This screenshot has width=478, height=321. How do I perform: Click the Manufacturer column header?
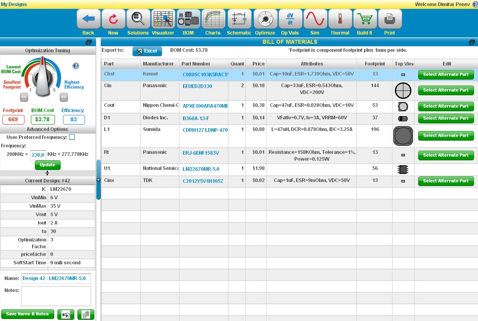tap(158, 64)
